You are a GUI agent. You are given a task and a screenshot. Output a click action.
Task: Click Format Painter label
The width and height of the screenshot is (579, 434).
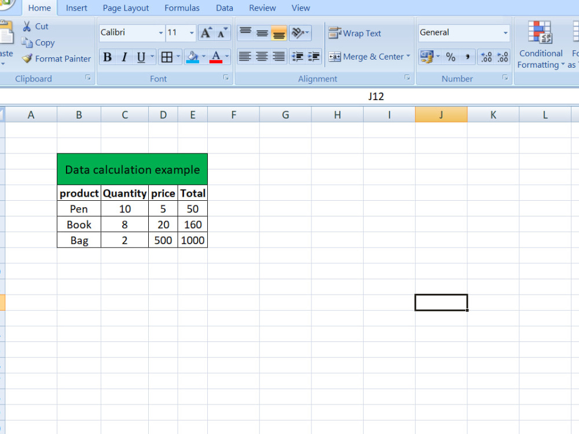[63, 58]
